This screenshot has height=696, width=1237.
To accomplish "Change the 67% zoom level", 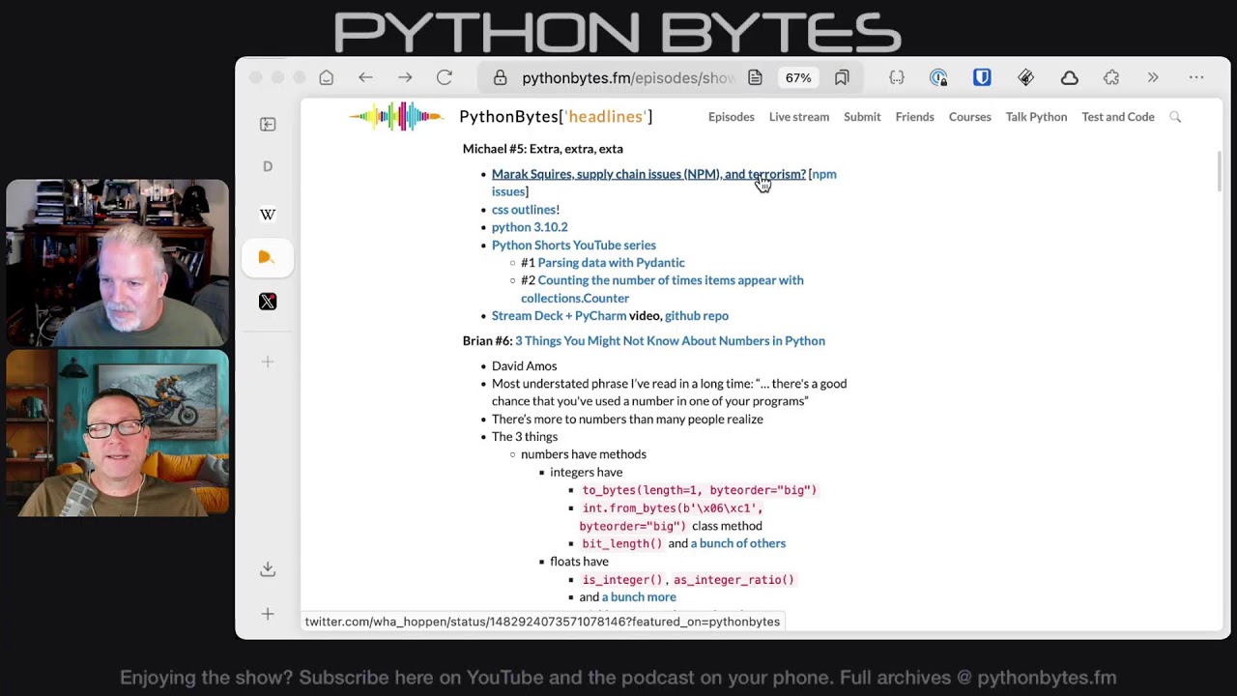I will (798, 77).
